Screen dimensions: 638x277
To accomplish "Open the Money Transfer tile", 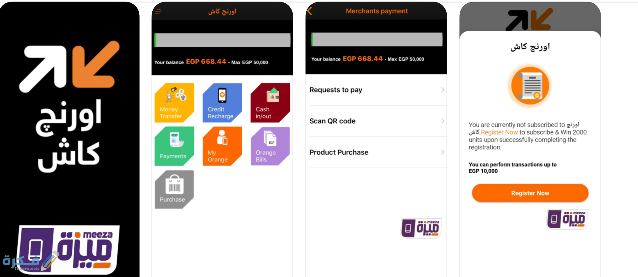I will [174, 102].
